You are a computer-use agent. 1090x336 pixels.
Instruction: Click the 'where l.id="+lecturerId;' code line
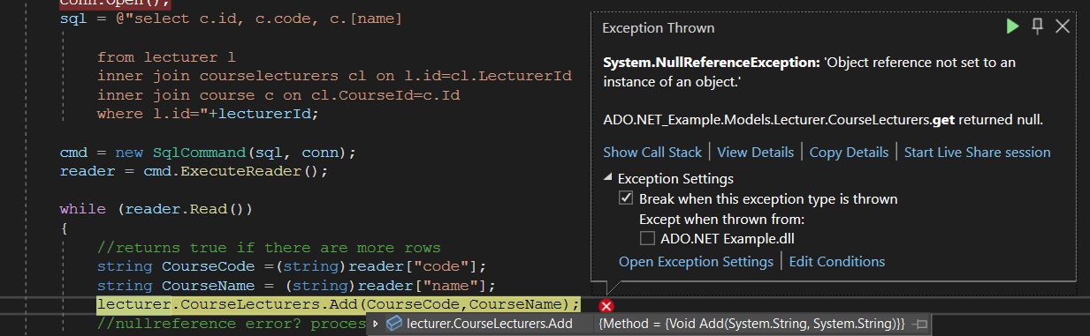coord(208,114)
